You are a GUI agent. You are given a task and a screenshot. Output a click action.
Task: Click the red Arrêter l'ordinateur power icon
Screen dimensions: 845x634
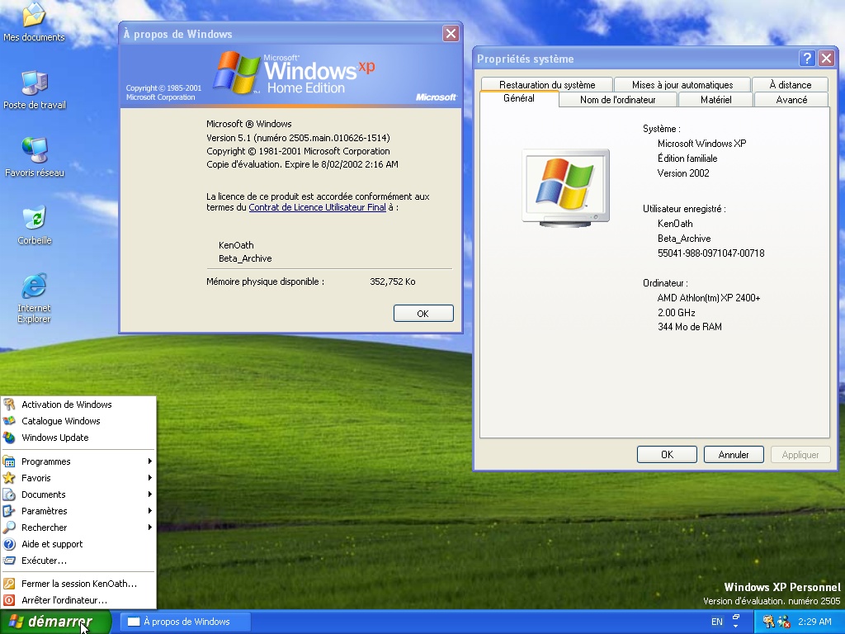coord(9,600)
